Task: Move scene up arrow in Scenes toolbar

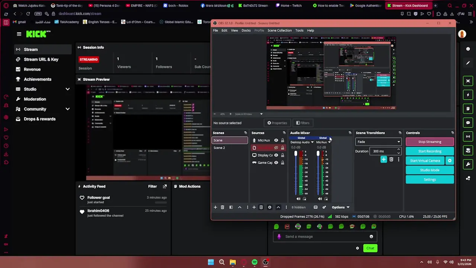Action: tap(239, 207)
